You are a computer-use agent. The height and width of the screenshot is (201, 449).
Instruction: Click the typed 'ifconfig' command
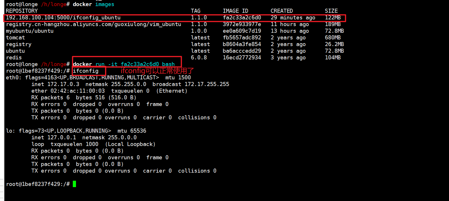(x=86, y=71)
